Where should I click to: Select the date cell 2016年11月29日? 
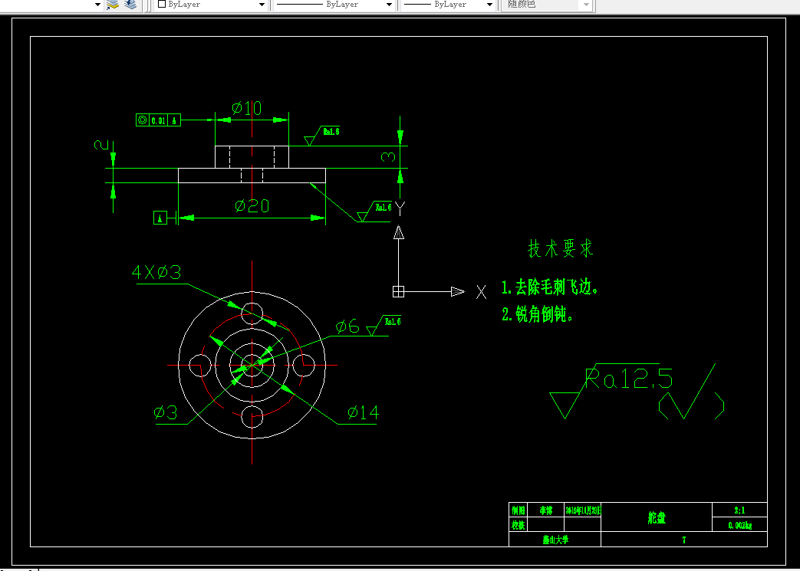click(x=583, y=510)
